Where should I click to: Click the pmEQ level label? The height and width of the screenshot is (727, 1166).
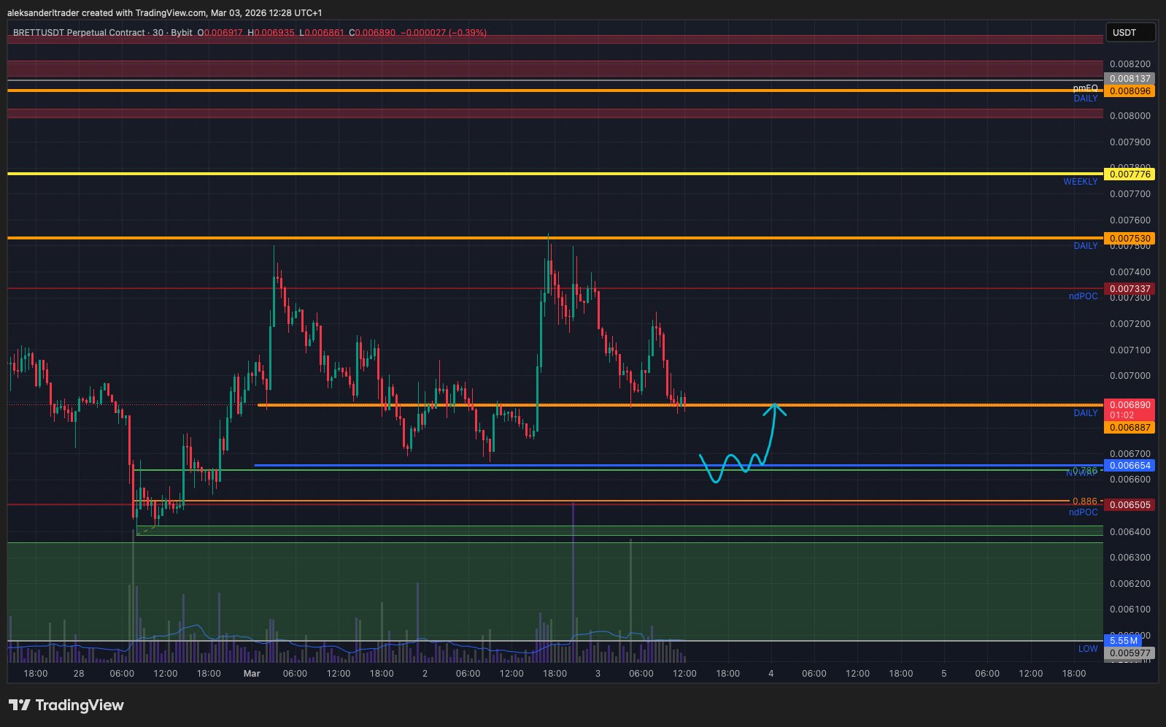click(1085, 88)
